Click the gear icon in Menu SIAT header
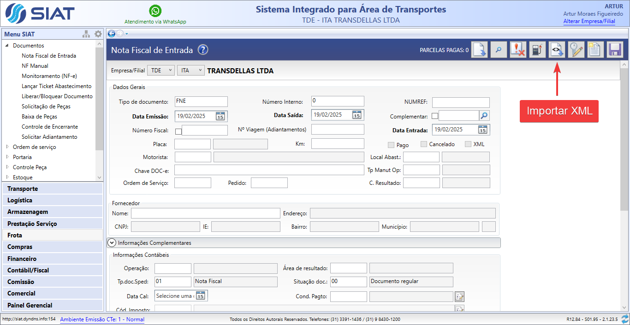Image resolution: width=630 pixels, height=325 pixels. point(98,34)
